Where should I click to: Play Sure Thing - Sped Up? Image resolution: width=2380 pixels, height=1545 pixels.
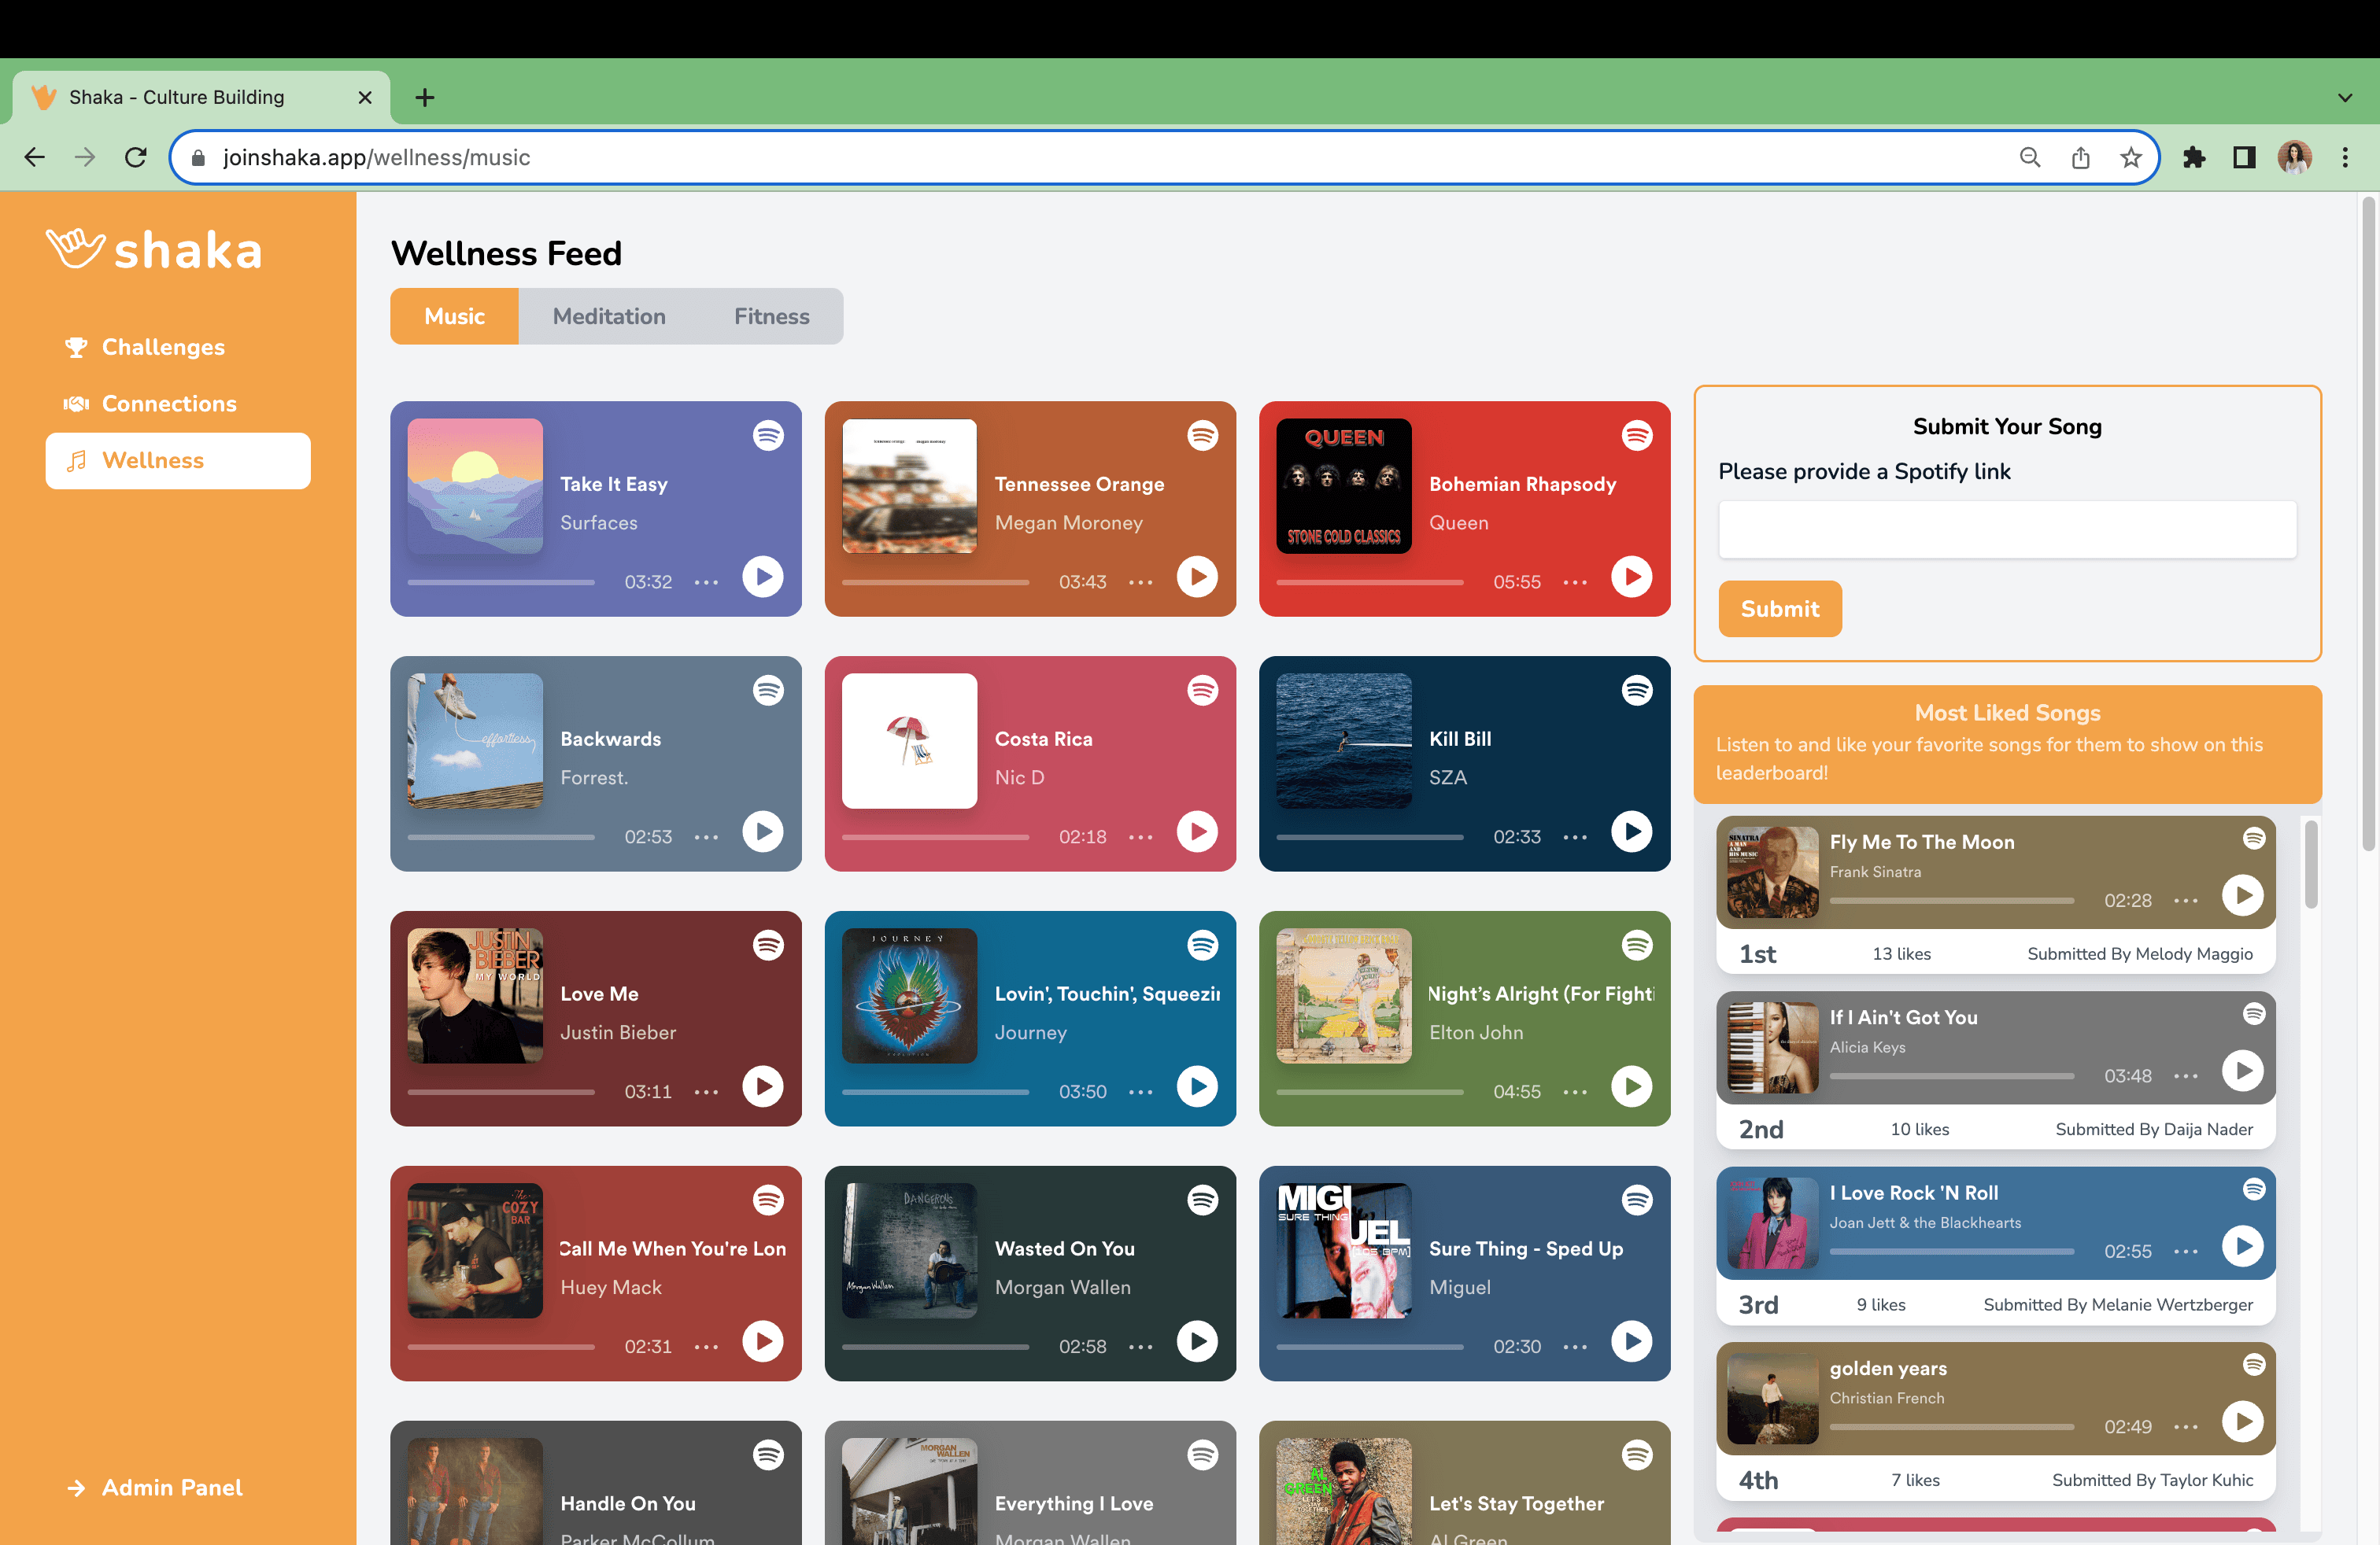[x=1631, y=1341]
